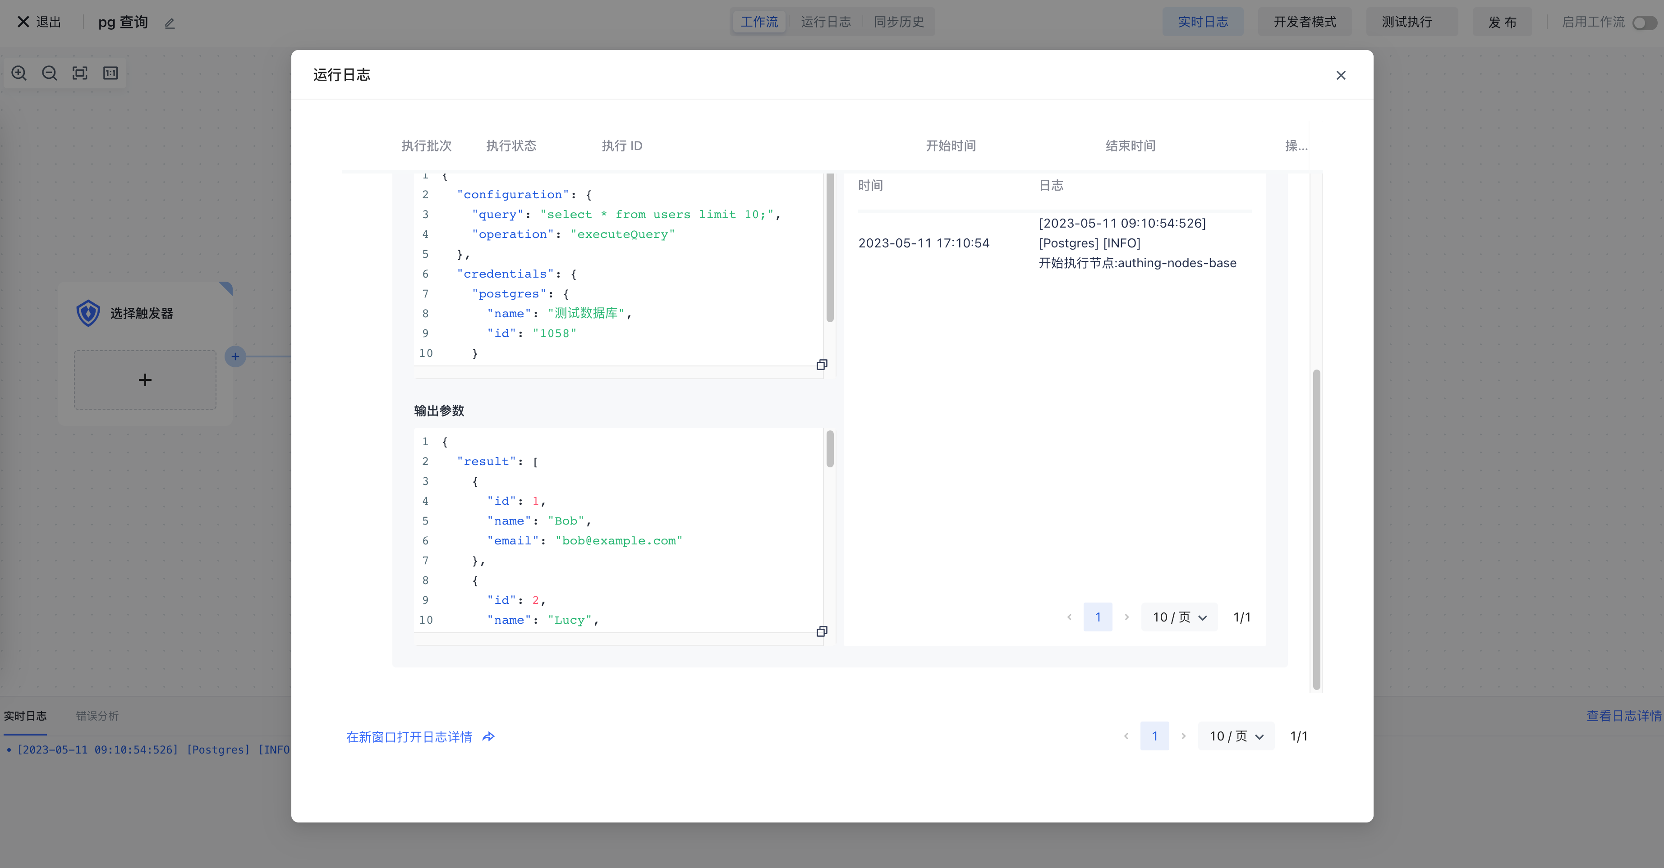The width and height of the screenshot is (1664, 868).
Task: Click the blue plus connector on trigger node
Action: pos(235,356)
